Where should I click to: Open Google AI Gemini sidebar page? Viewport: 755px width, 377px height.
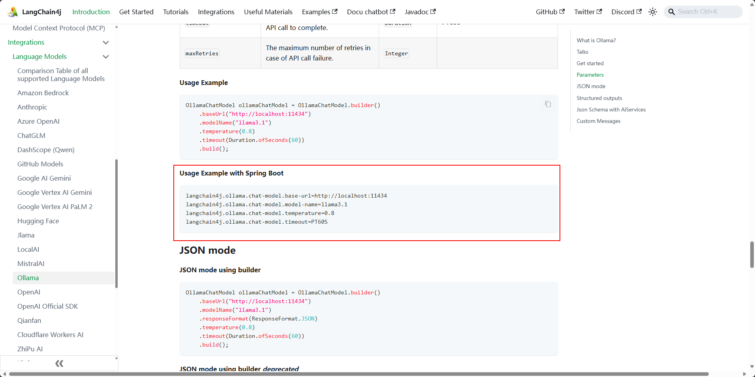tap(44, 178)
